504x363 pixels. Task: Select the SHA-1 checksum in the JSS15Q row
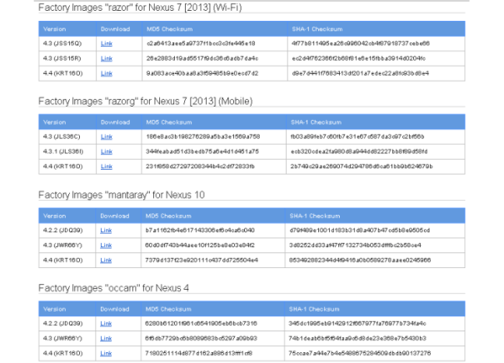361,43
